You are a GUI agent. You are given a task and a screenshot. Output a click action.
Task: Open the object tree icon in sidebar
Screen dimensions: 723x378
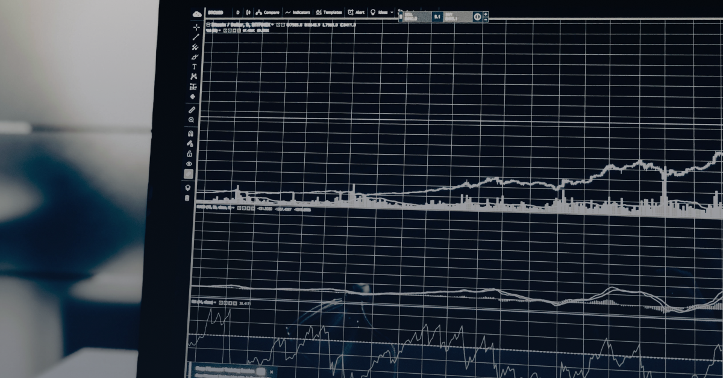187,188
